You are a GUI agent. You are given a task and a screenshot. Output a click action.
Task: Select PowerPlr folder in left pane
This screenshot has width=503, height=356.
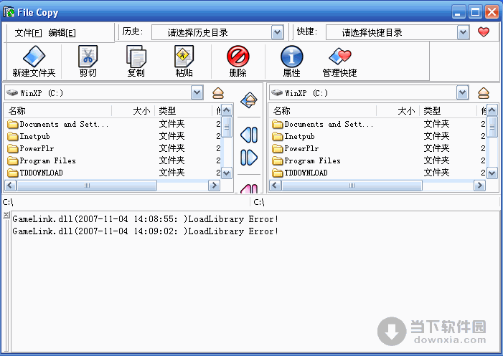(37, 148)
